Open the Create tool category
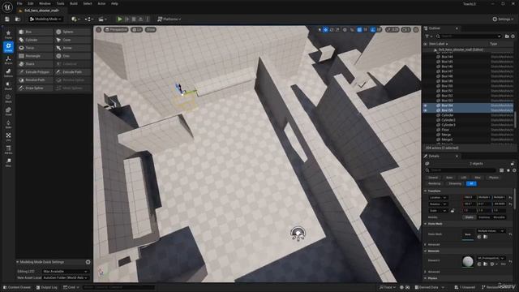519x292 pixels. pyautogui.click(x=8, y=47)
